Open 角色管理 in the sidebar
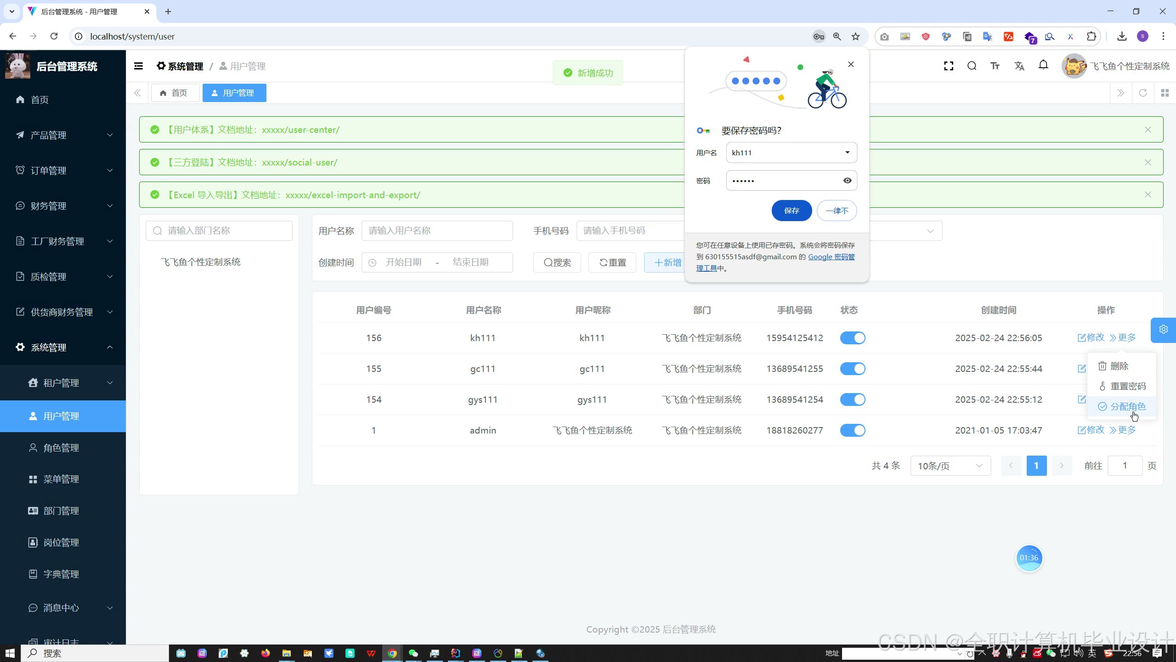Viewport: 1176px width, 662px height. (x=61, y=448)
